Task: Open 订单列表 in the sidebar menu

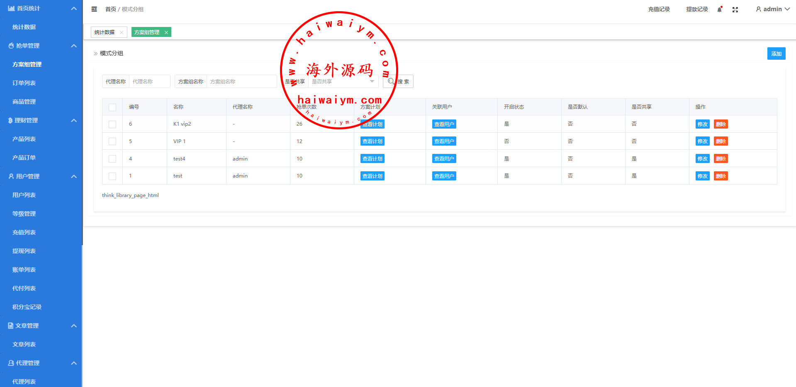Action: pos(24,83)
